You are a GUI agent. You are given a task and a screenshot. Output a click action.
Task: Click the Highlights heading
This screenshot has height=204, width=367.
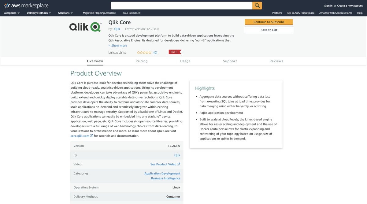click(x=205, y=88)
